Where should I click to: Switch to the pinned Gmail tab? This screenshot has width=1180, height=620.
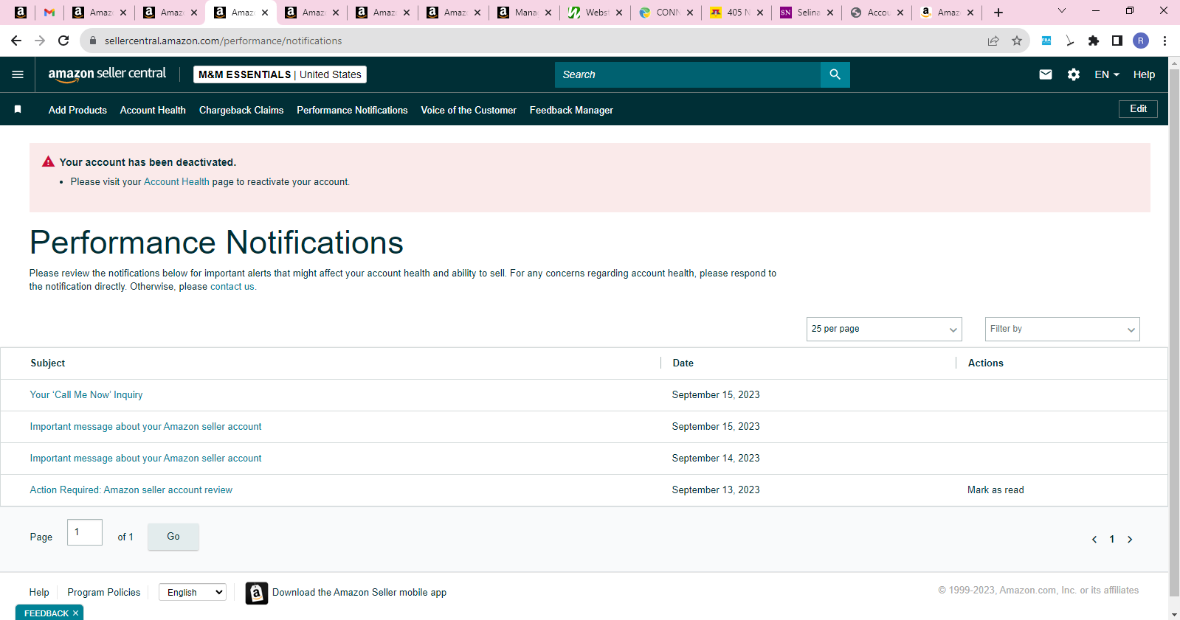tap(49, 13)
